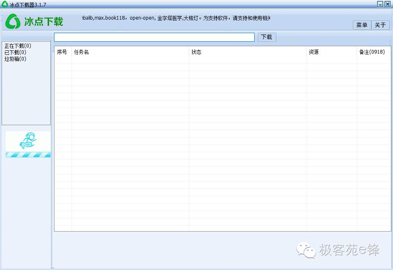Open the 菜单 menu button
The height and width of the screenshot is (270, 393).
[361, 25]
